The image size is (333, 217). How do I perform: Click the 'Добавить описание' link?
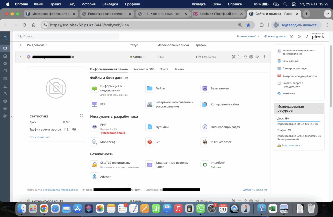click(255, 190)
